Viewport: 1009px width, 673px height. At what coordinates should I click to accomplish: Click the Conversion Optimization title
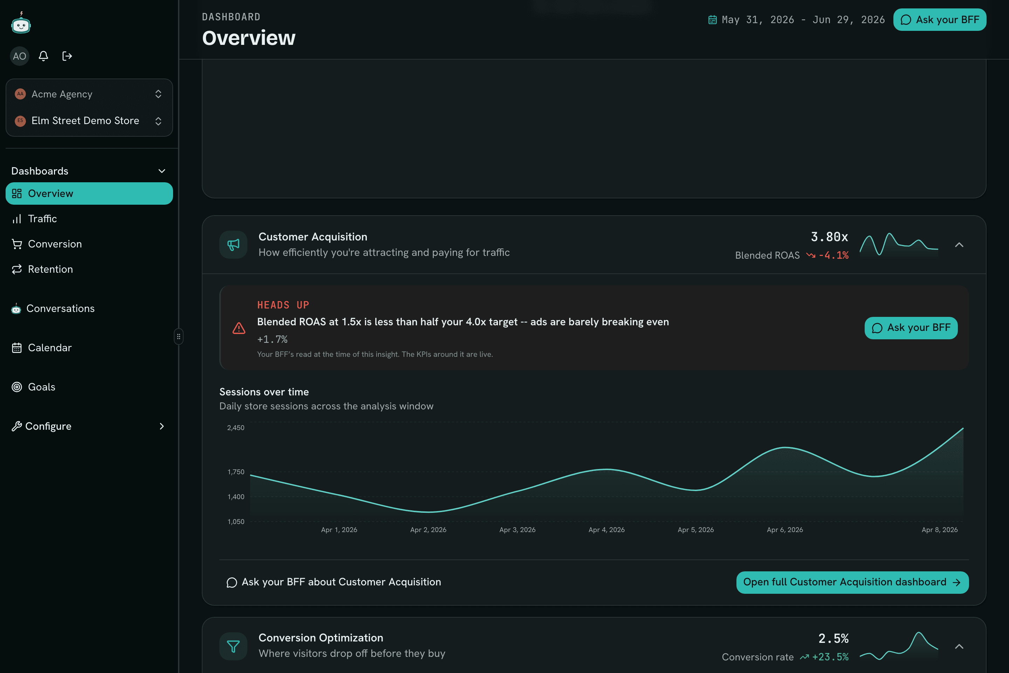click(x=321, y=638)
